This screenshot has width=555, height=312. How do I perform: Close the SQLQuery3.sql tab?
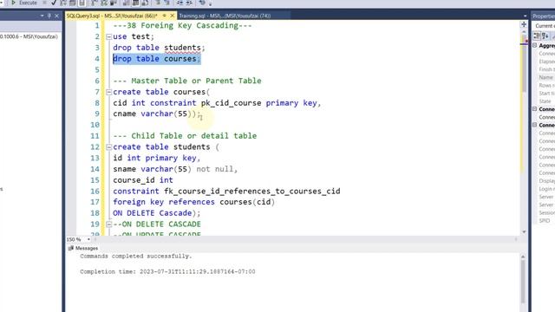(x=173, y=16)
